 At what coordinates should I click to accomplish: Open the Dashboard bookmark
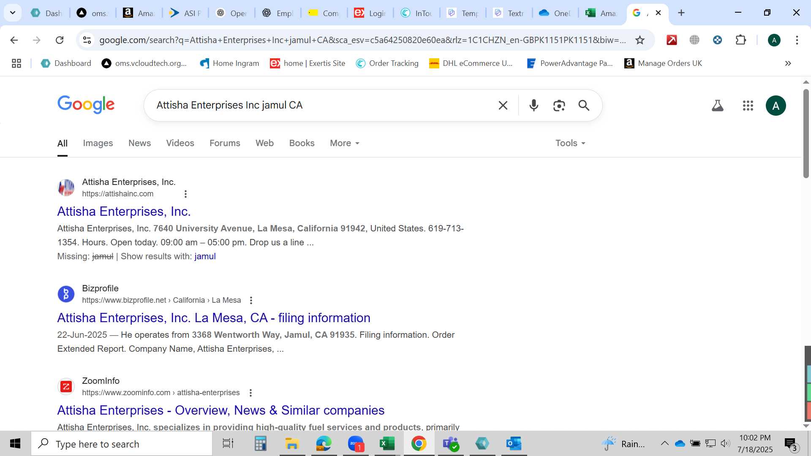tap(66, 63)
